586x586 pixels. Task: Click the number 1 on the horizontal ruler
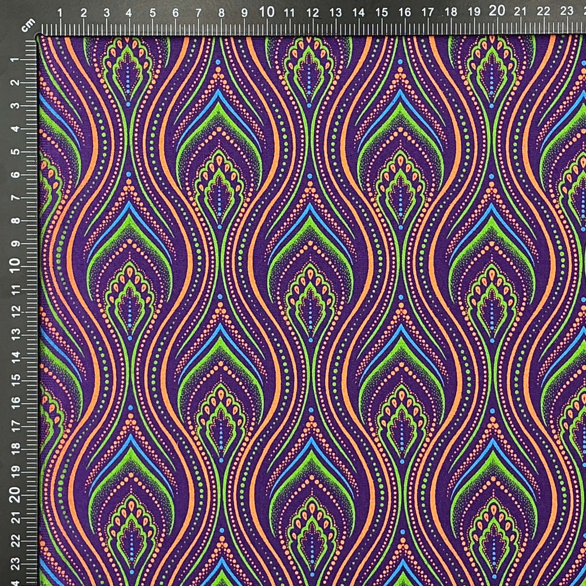click(x=60, y=13)
